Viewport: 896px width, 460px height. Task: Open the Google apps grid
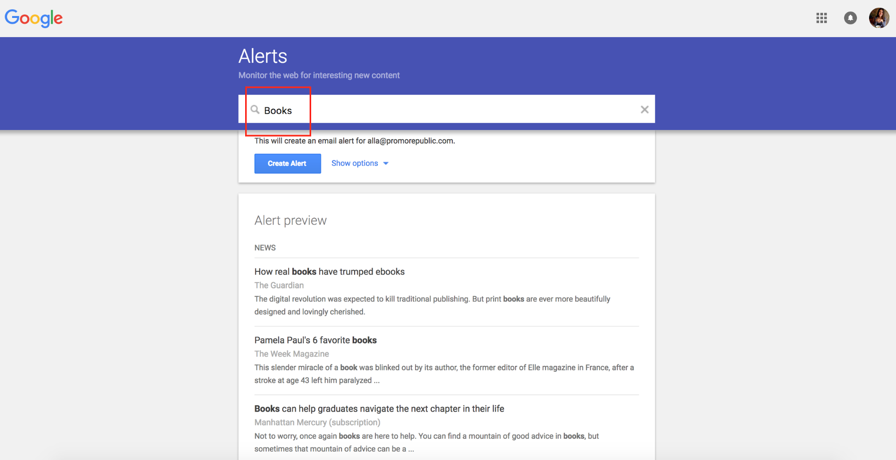(x=821, y=18)
